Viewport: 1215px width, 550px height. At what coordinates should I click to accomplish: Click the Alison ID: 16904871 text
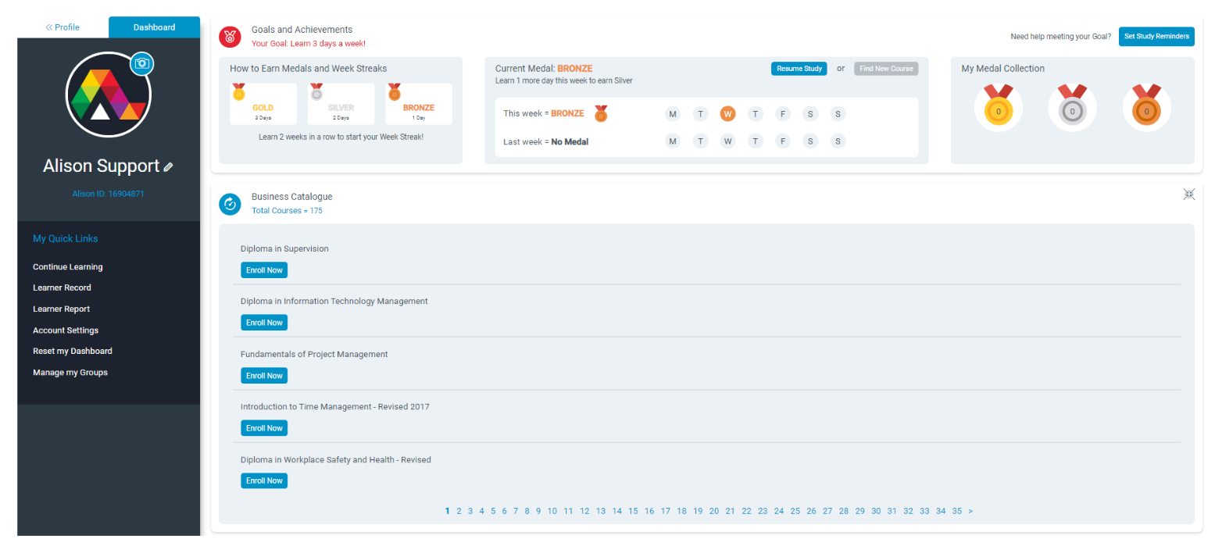coord(108,194)
